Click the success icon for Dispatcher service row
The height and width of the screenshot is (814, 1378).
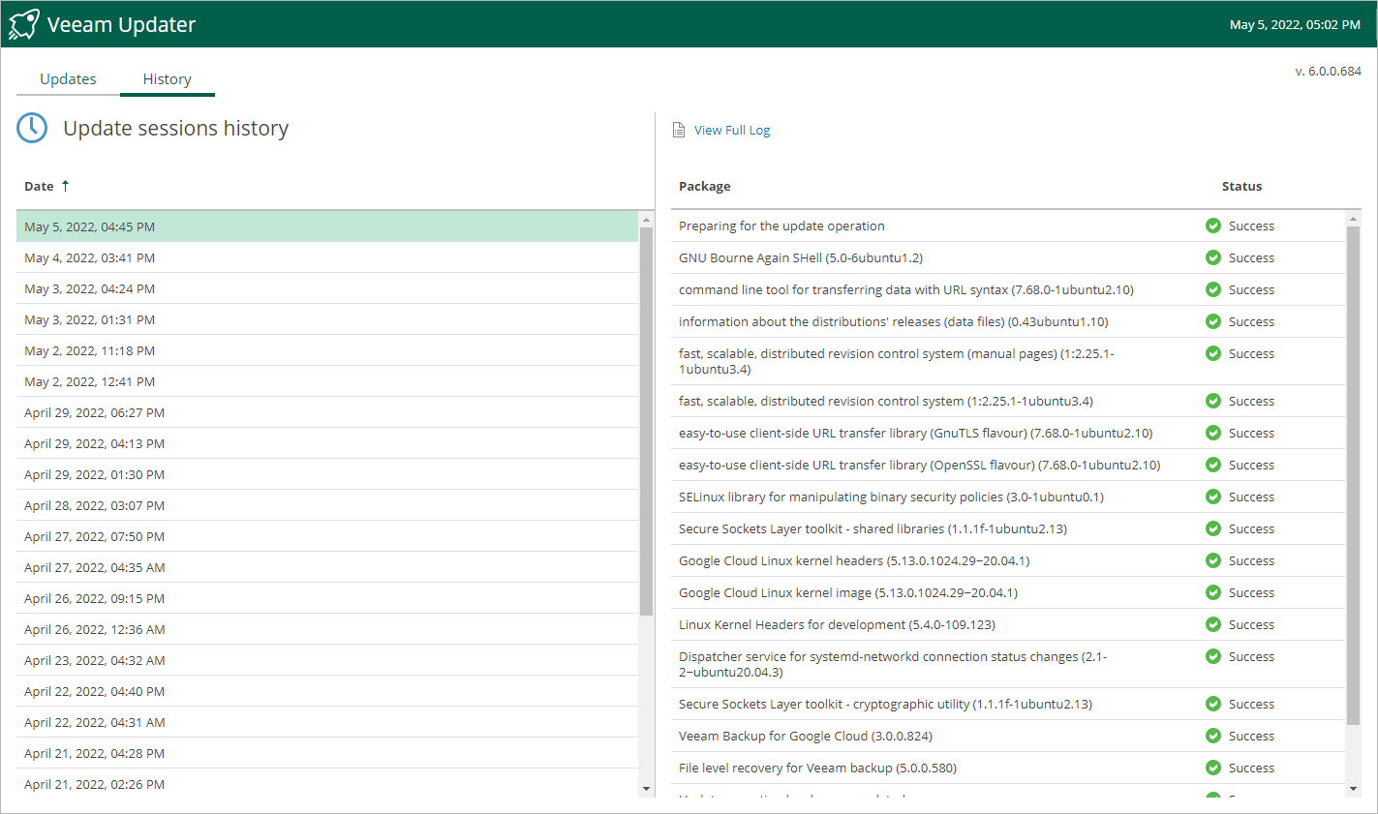(1213, 656)
